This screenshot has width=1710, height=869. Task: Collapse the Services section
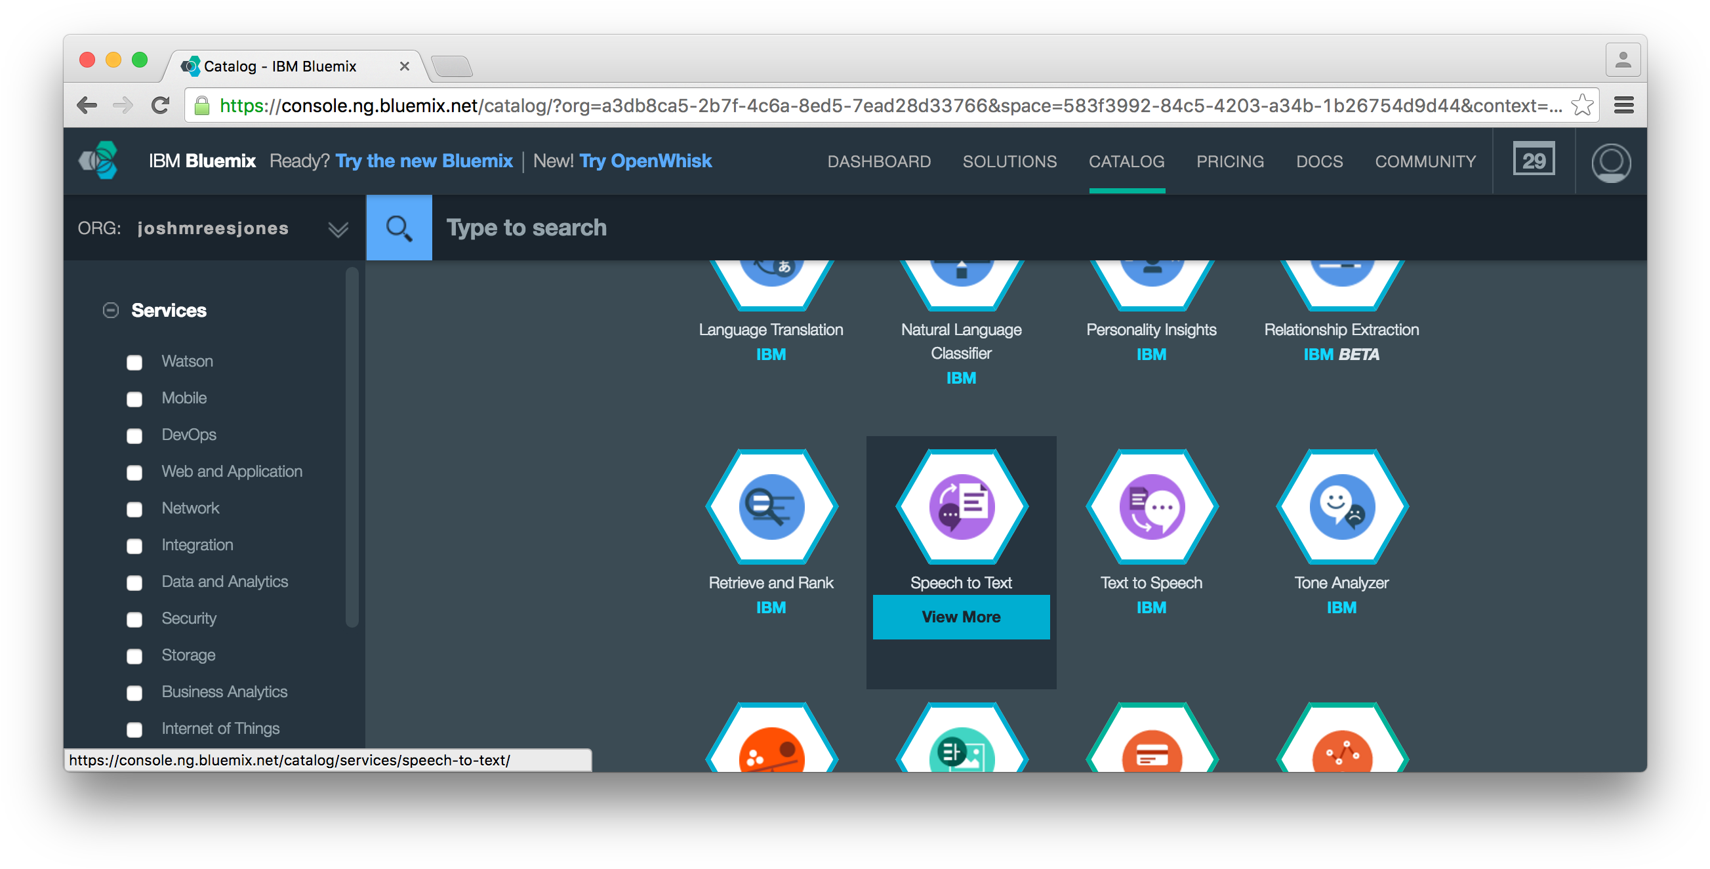111,310
